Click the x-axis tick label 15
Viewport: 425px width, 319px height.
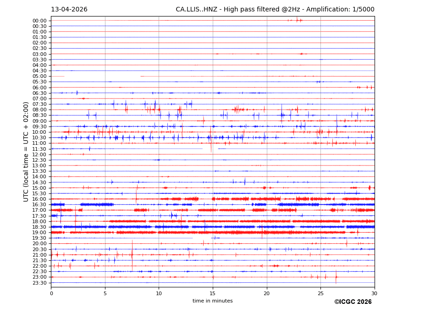pos(213,293)
